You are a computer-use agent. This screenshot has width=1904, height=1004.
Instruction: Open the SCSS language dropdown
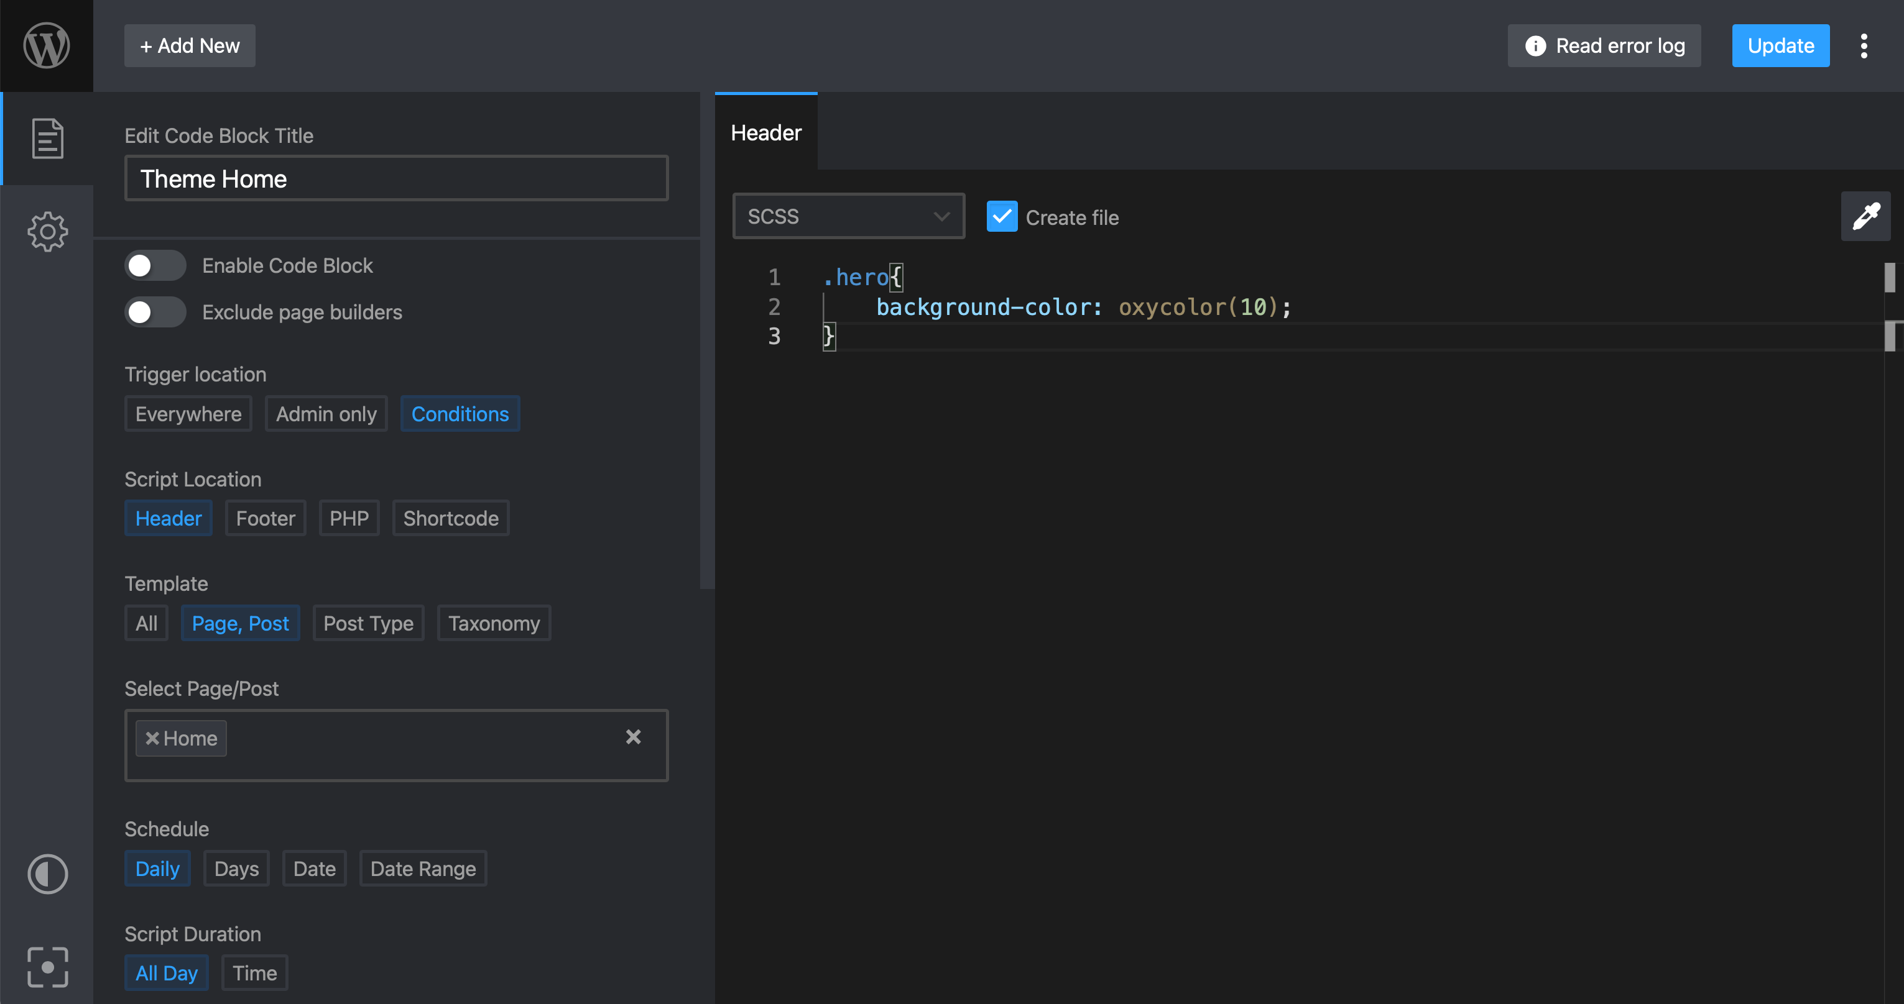[x=849, y=216]
